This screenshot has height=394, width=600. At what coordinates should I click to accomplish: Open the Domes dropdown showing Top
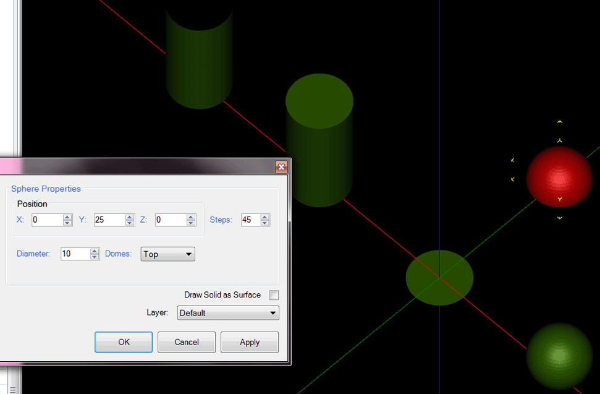pos(168,254)
